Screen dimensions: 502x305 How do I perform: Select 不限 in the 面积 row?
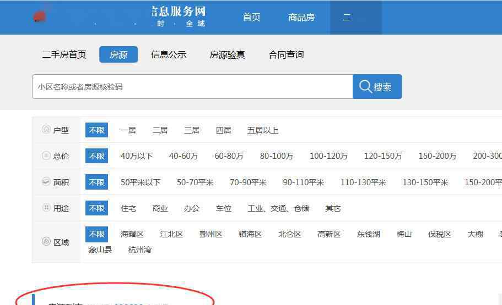tap(96, 182)
